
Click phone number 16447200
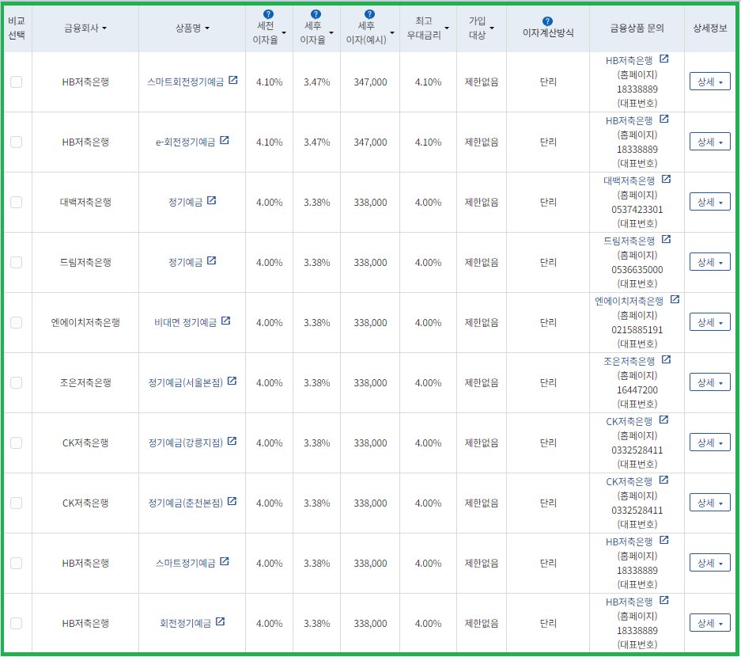[637, 389]
